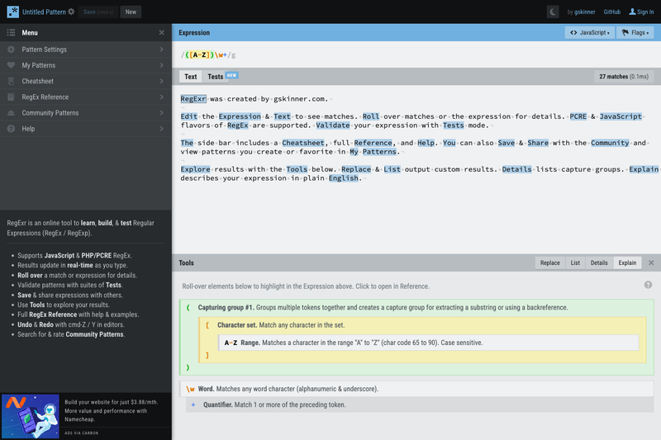This screenshot has height=440, width=661.
Task: Select the Details tool tab
Action: [598, 263]
